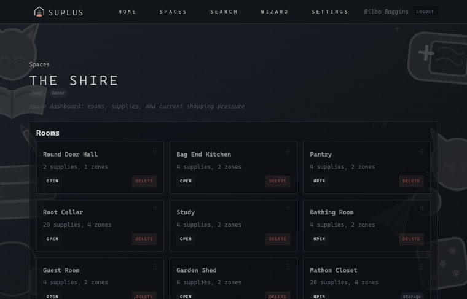Open the Spaces nav item
The width and height of the screenshot is (467, 299).
point(173,12)
